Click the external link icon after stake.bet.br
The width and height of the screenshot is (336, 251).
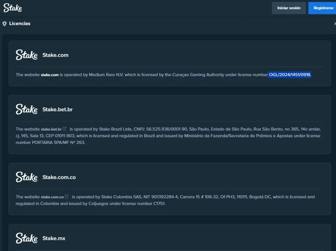click(x=65, y=129)
